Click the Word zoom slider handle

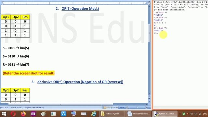tap(137, 108)
